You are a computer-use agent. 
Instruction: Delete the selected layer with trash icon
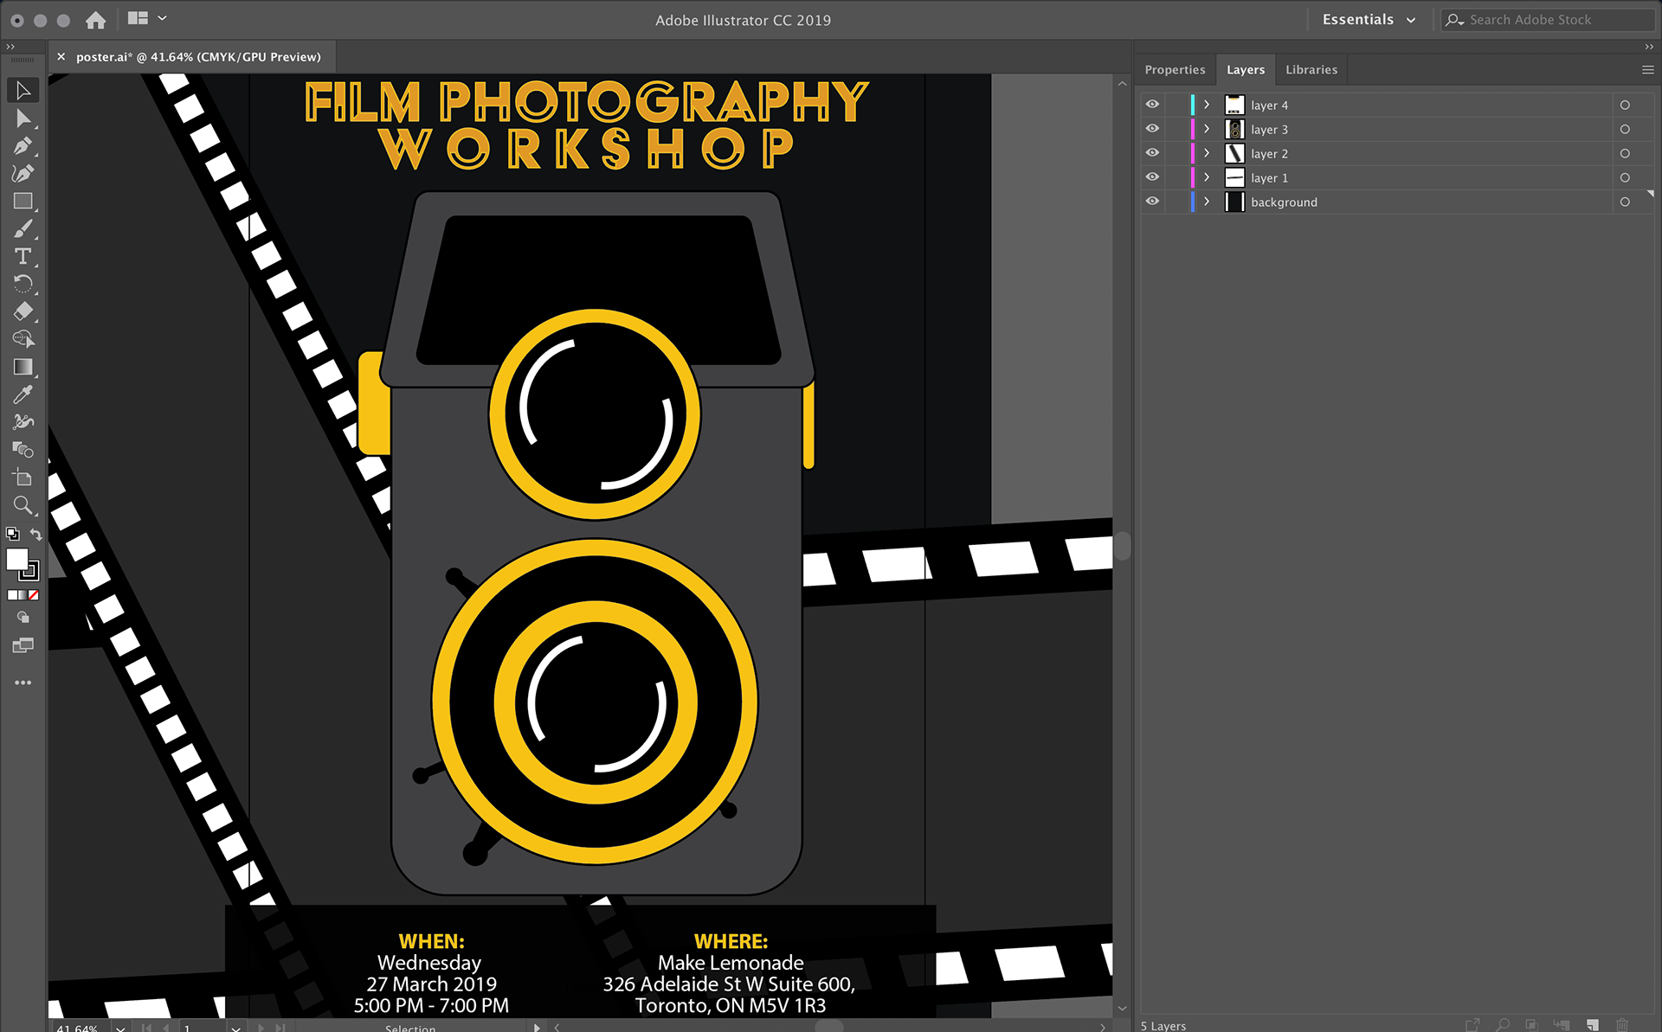[1622, 1024]
